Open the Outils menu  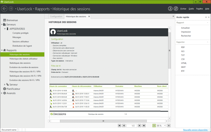pos(191,9)
